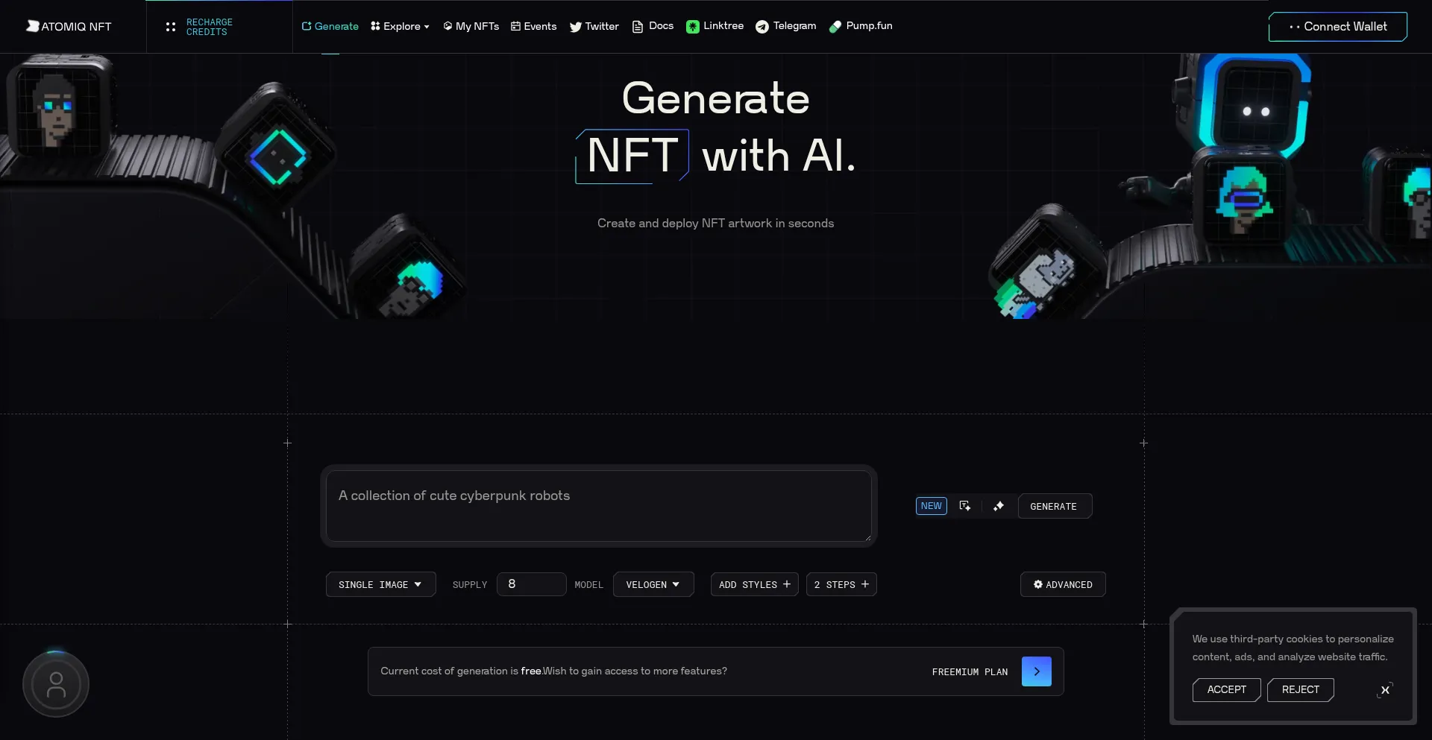
Task: Expand the 2 STEPS option
Action: pyautogui.click(x=841, y=584)
